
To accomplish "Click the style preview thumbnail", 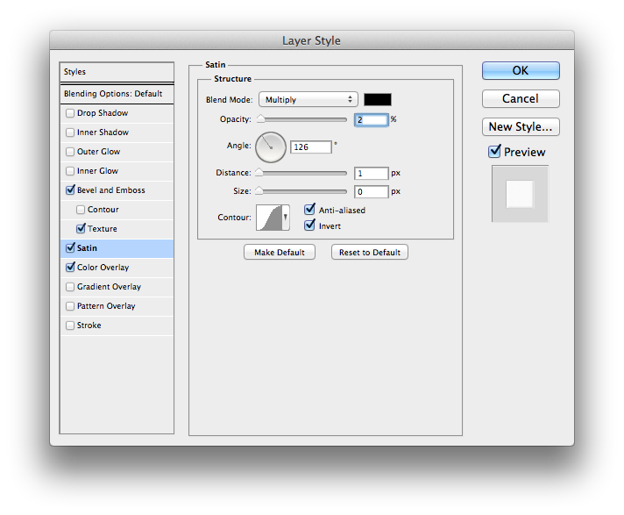I will tap(520, 194).
